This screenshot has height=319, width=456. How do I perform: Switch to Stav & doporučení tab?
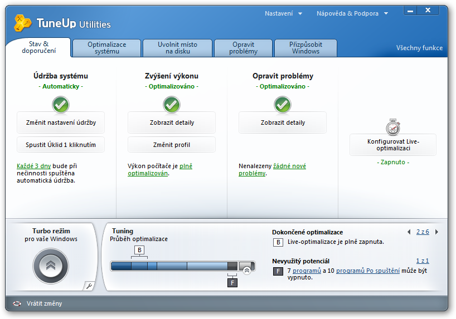pos(38,47)
